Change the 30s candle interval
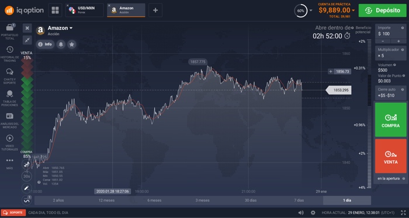 [26, 177]
